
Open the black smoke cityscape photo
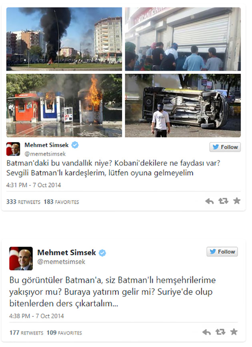[64, 39]
